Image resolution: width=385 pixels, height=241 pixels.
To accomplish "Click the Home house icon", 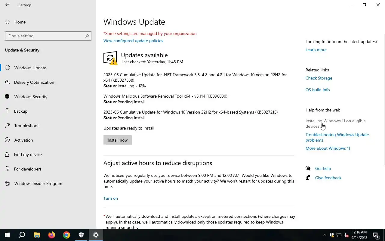I will click(7, 22).
